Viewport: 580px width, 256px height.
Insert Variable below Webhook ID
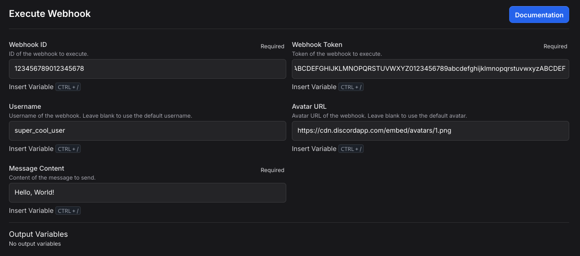[x=31, y=87]
